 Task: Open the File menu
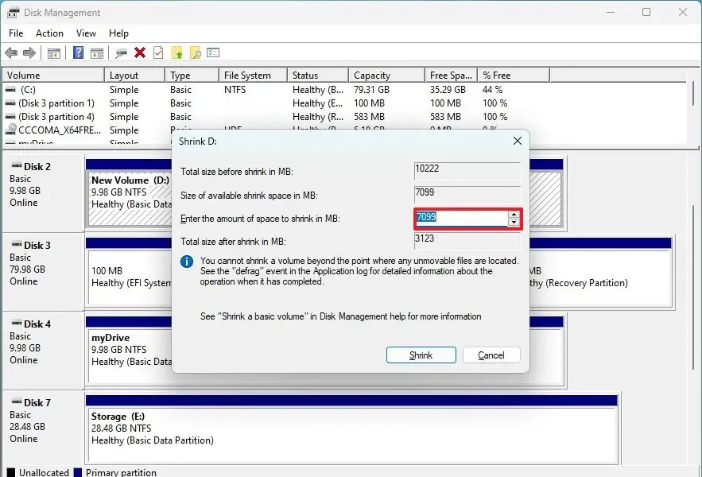point(16,33)
